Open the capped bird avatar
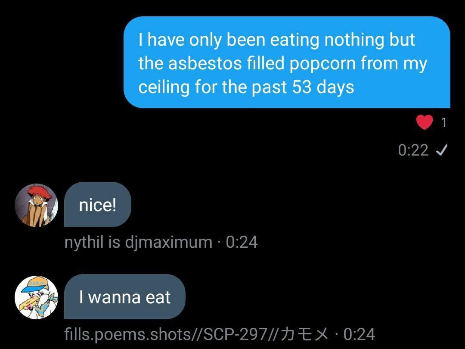Screen dimensions: 465x349 point(37,297)
